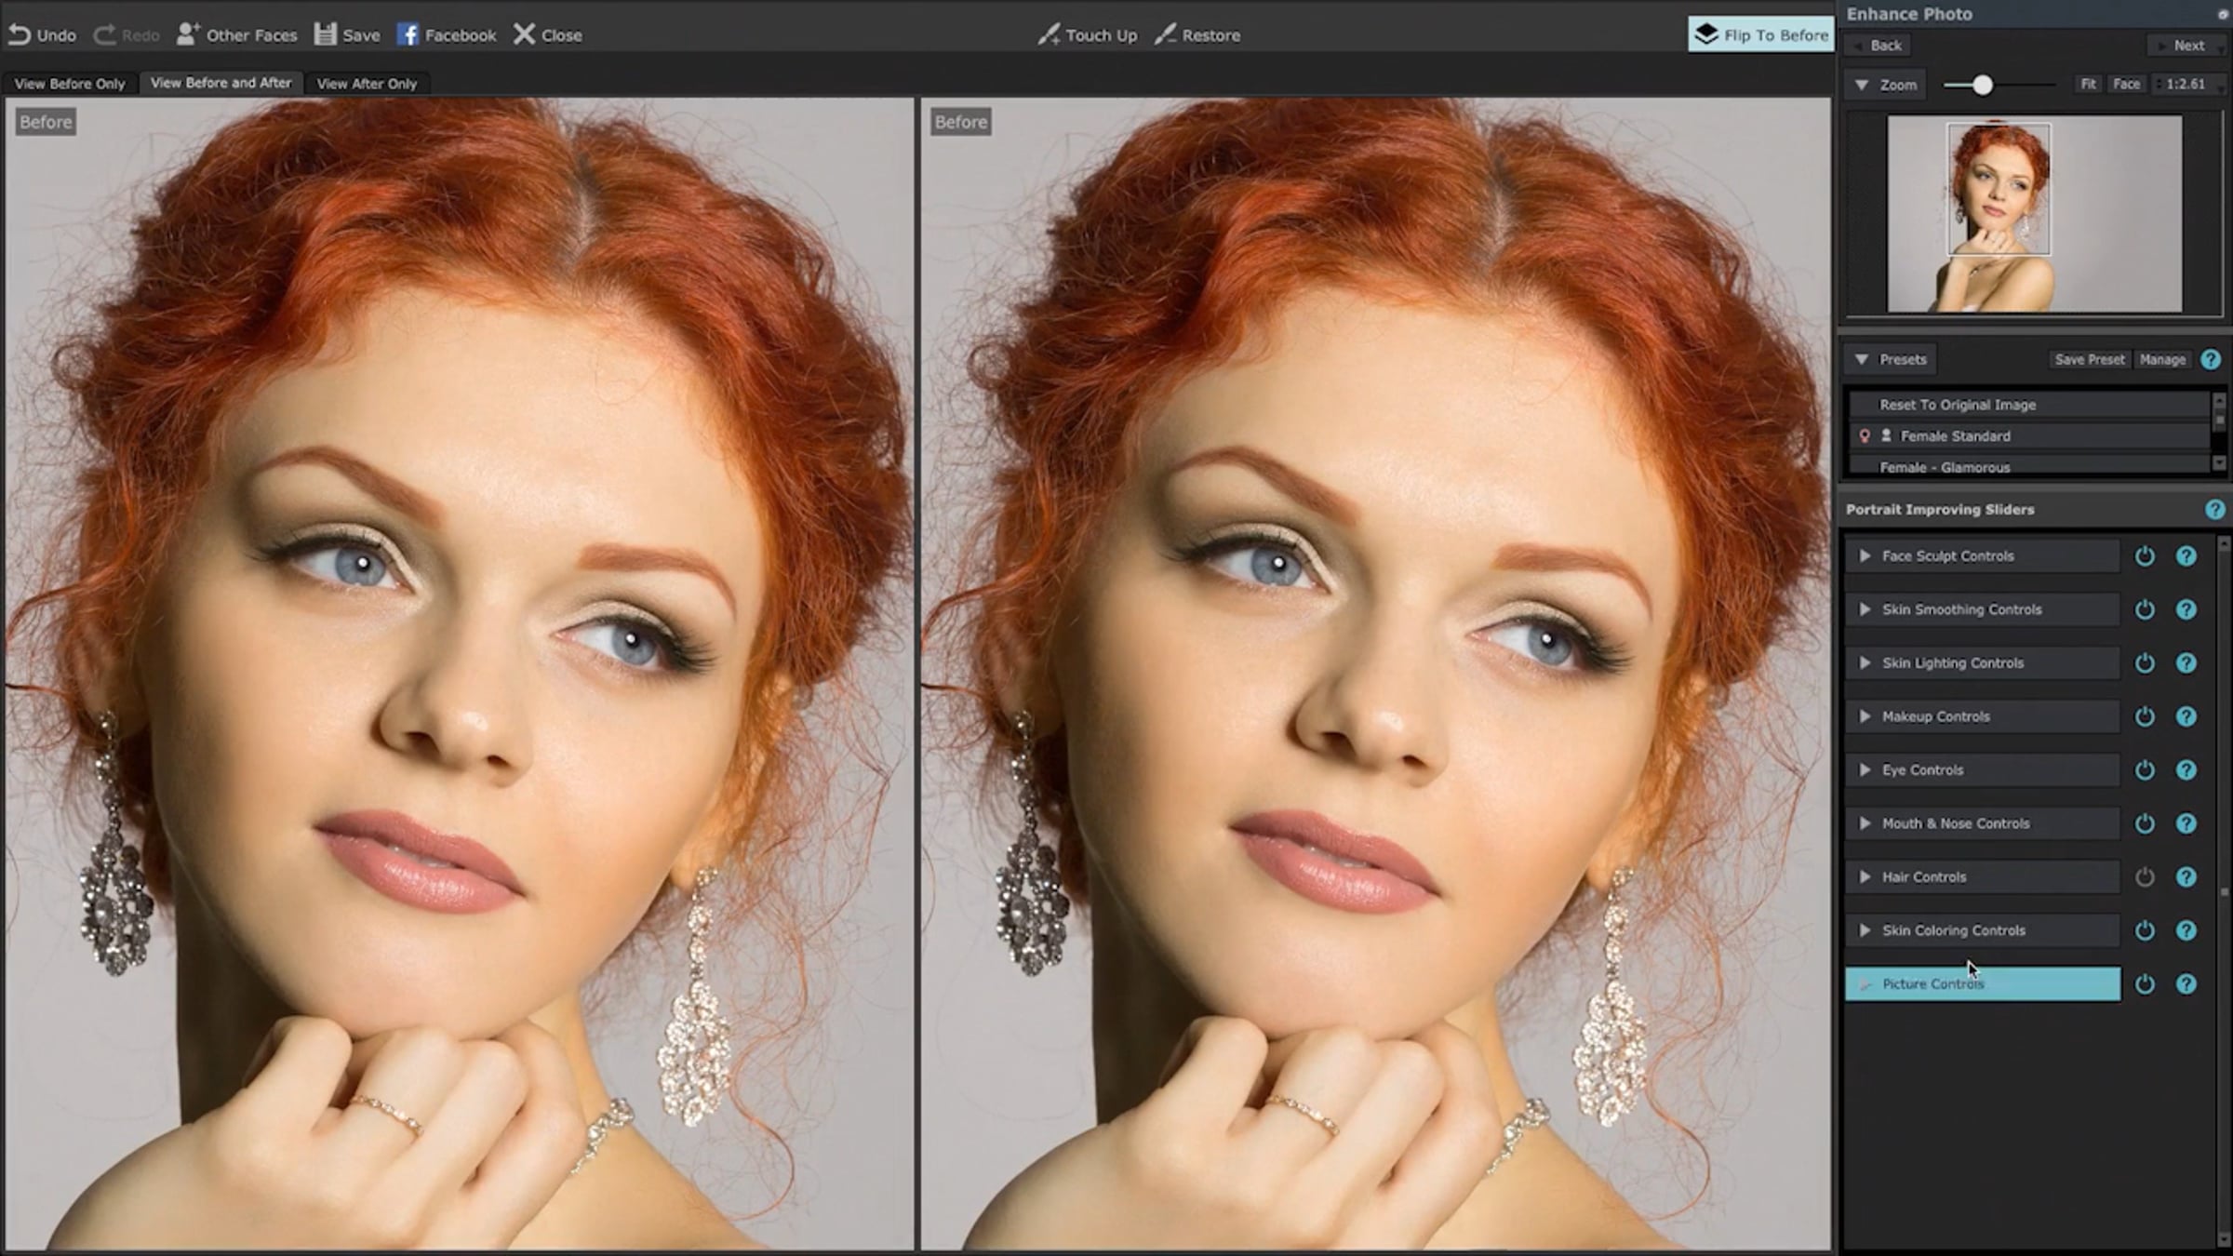
Task: Enable Hair Controls power toggle
Action: click(2145, 877)
